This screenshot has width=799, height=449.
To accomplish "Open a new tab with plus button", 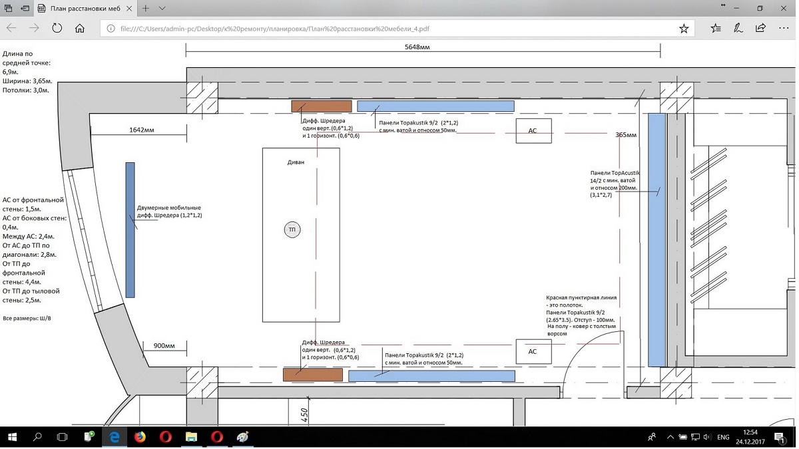I will 145,9.
